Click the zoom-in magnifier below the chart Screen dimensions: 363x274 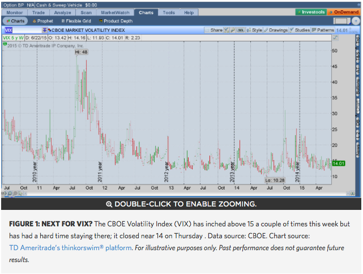(10, 193)
